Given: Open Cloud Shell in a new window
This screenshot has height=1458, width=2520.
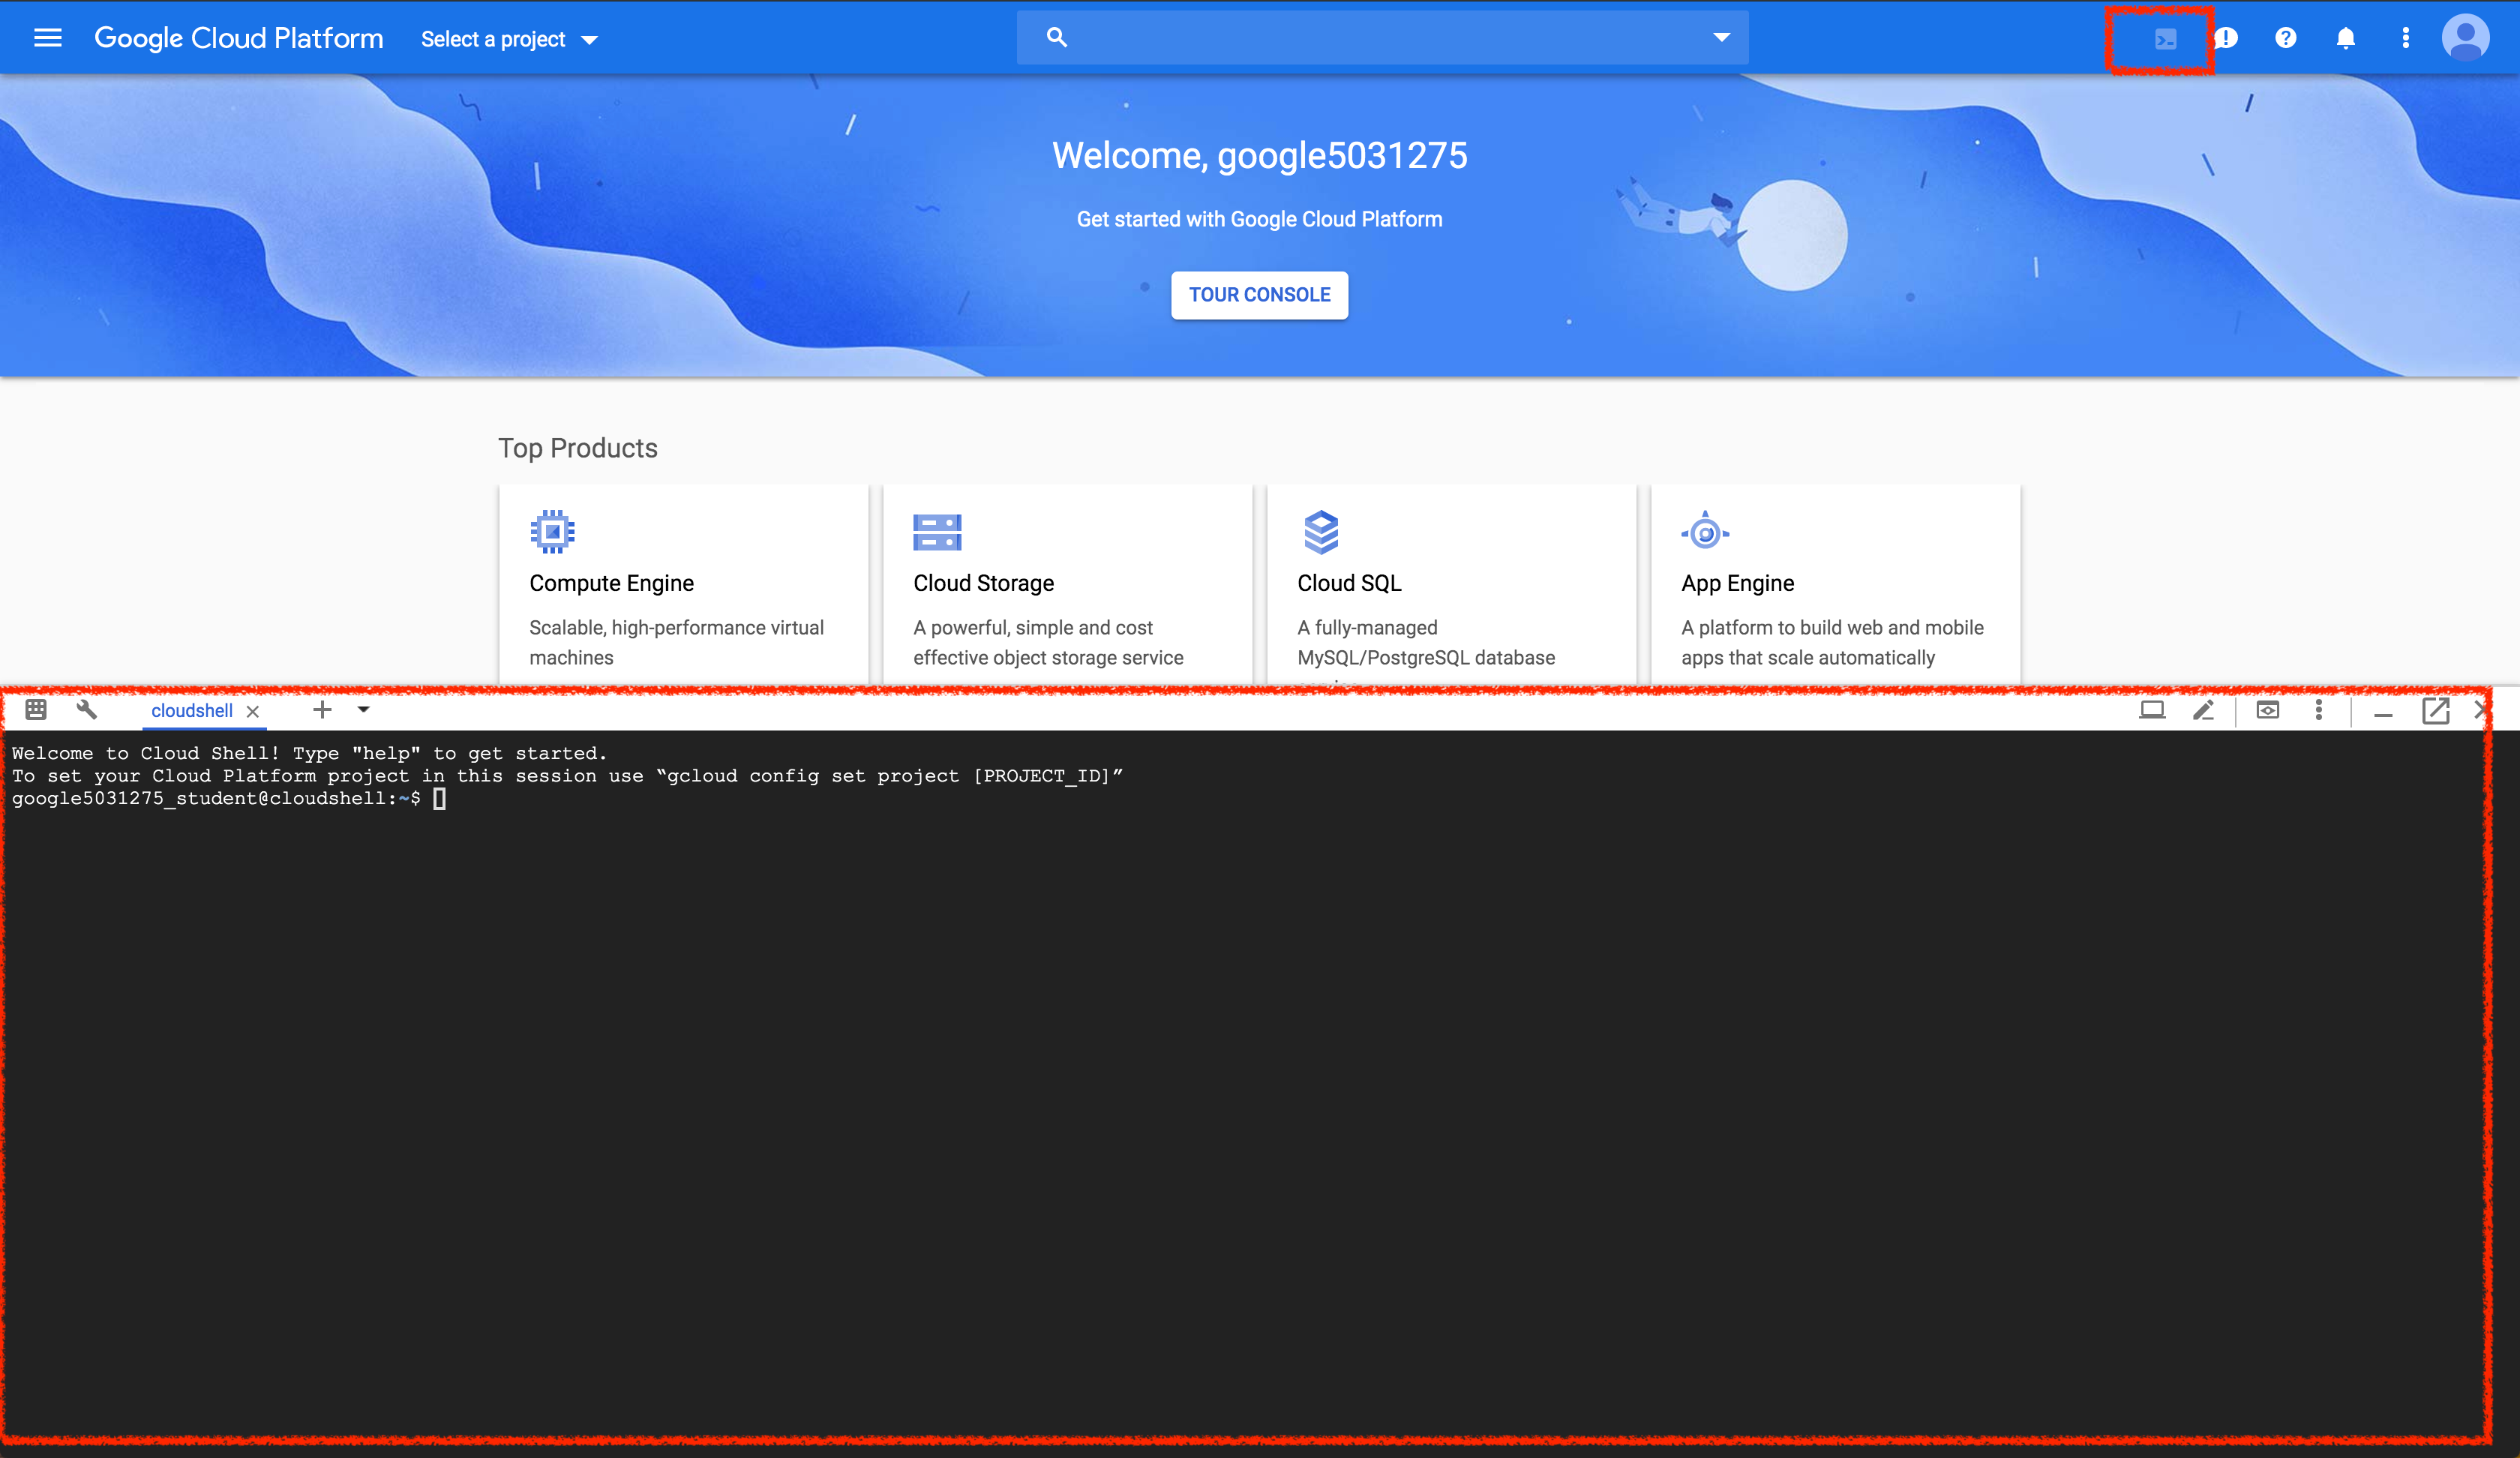Looking at the screenshot, I should click(2435, 711).
